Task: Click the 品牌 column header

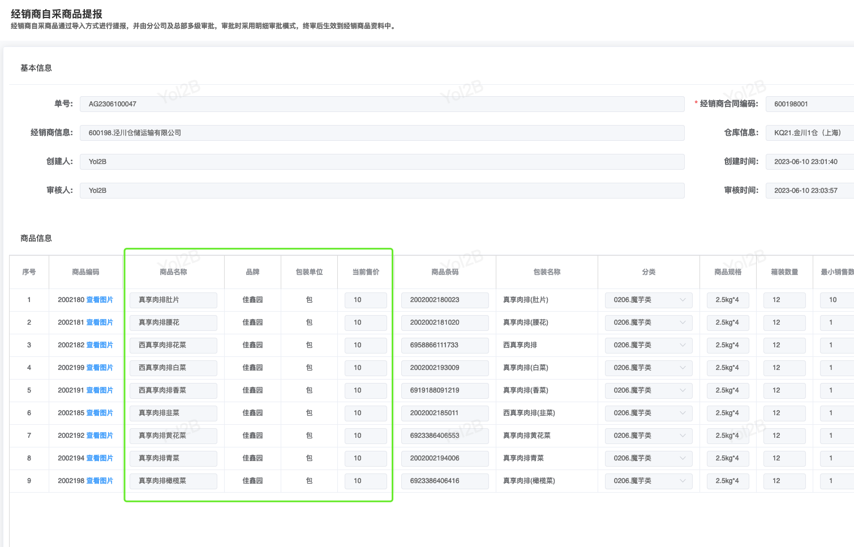Action: click(x=252, y=272)
